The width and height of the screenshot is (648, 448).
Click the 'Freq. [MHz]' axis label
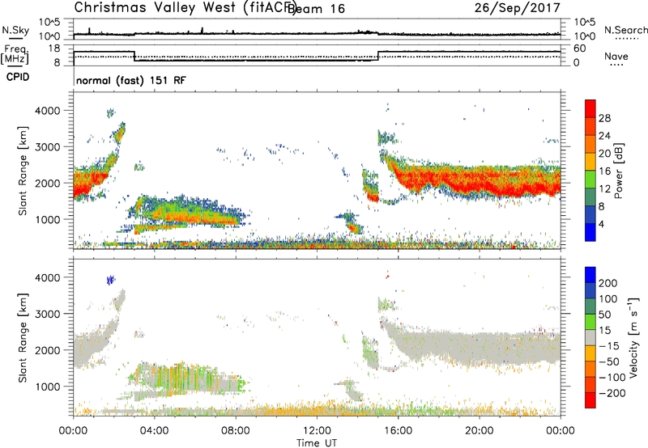[x=15, y=54]
